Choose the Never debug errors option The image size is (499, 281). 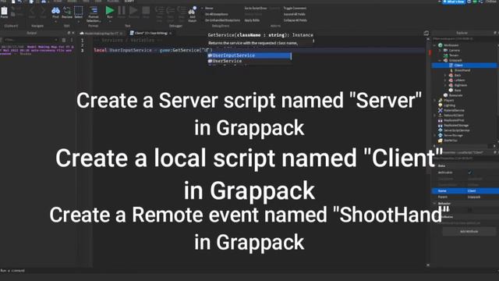(x=209, y=8)
